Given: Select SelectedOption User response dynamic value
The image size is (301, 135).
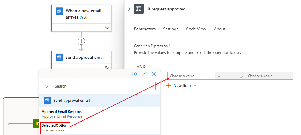Looking at the screenshot, I should click(x=55, y=128).
